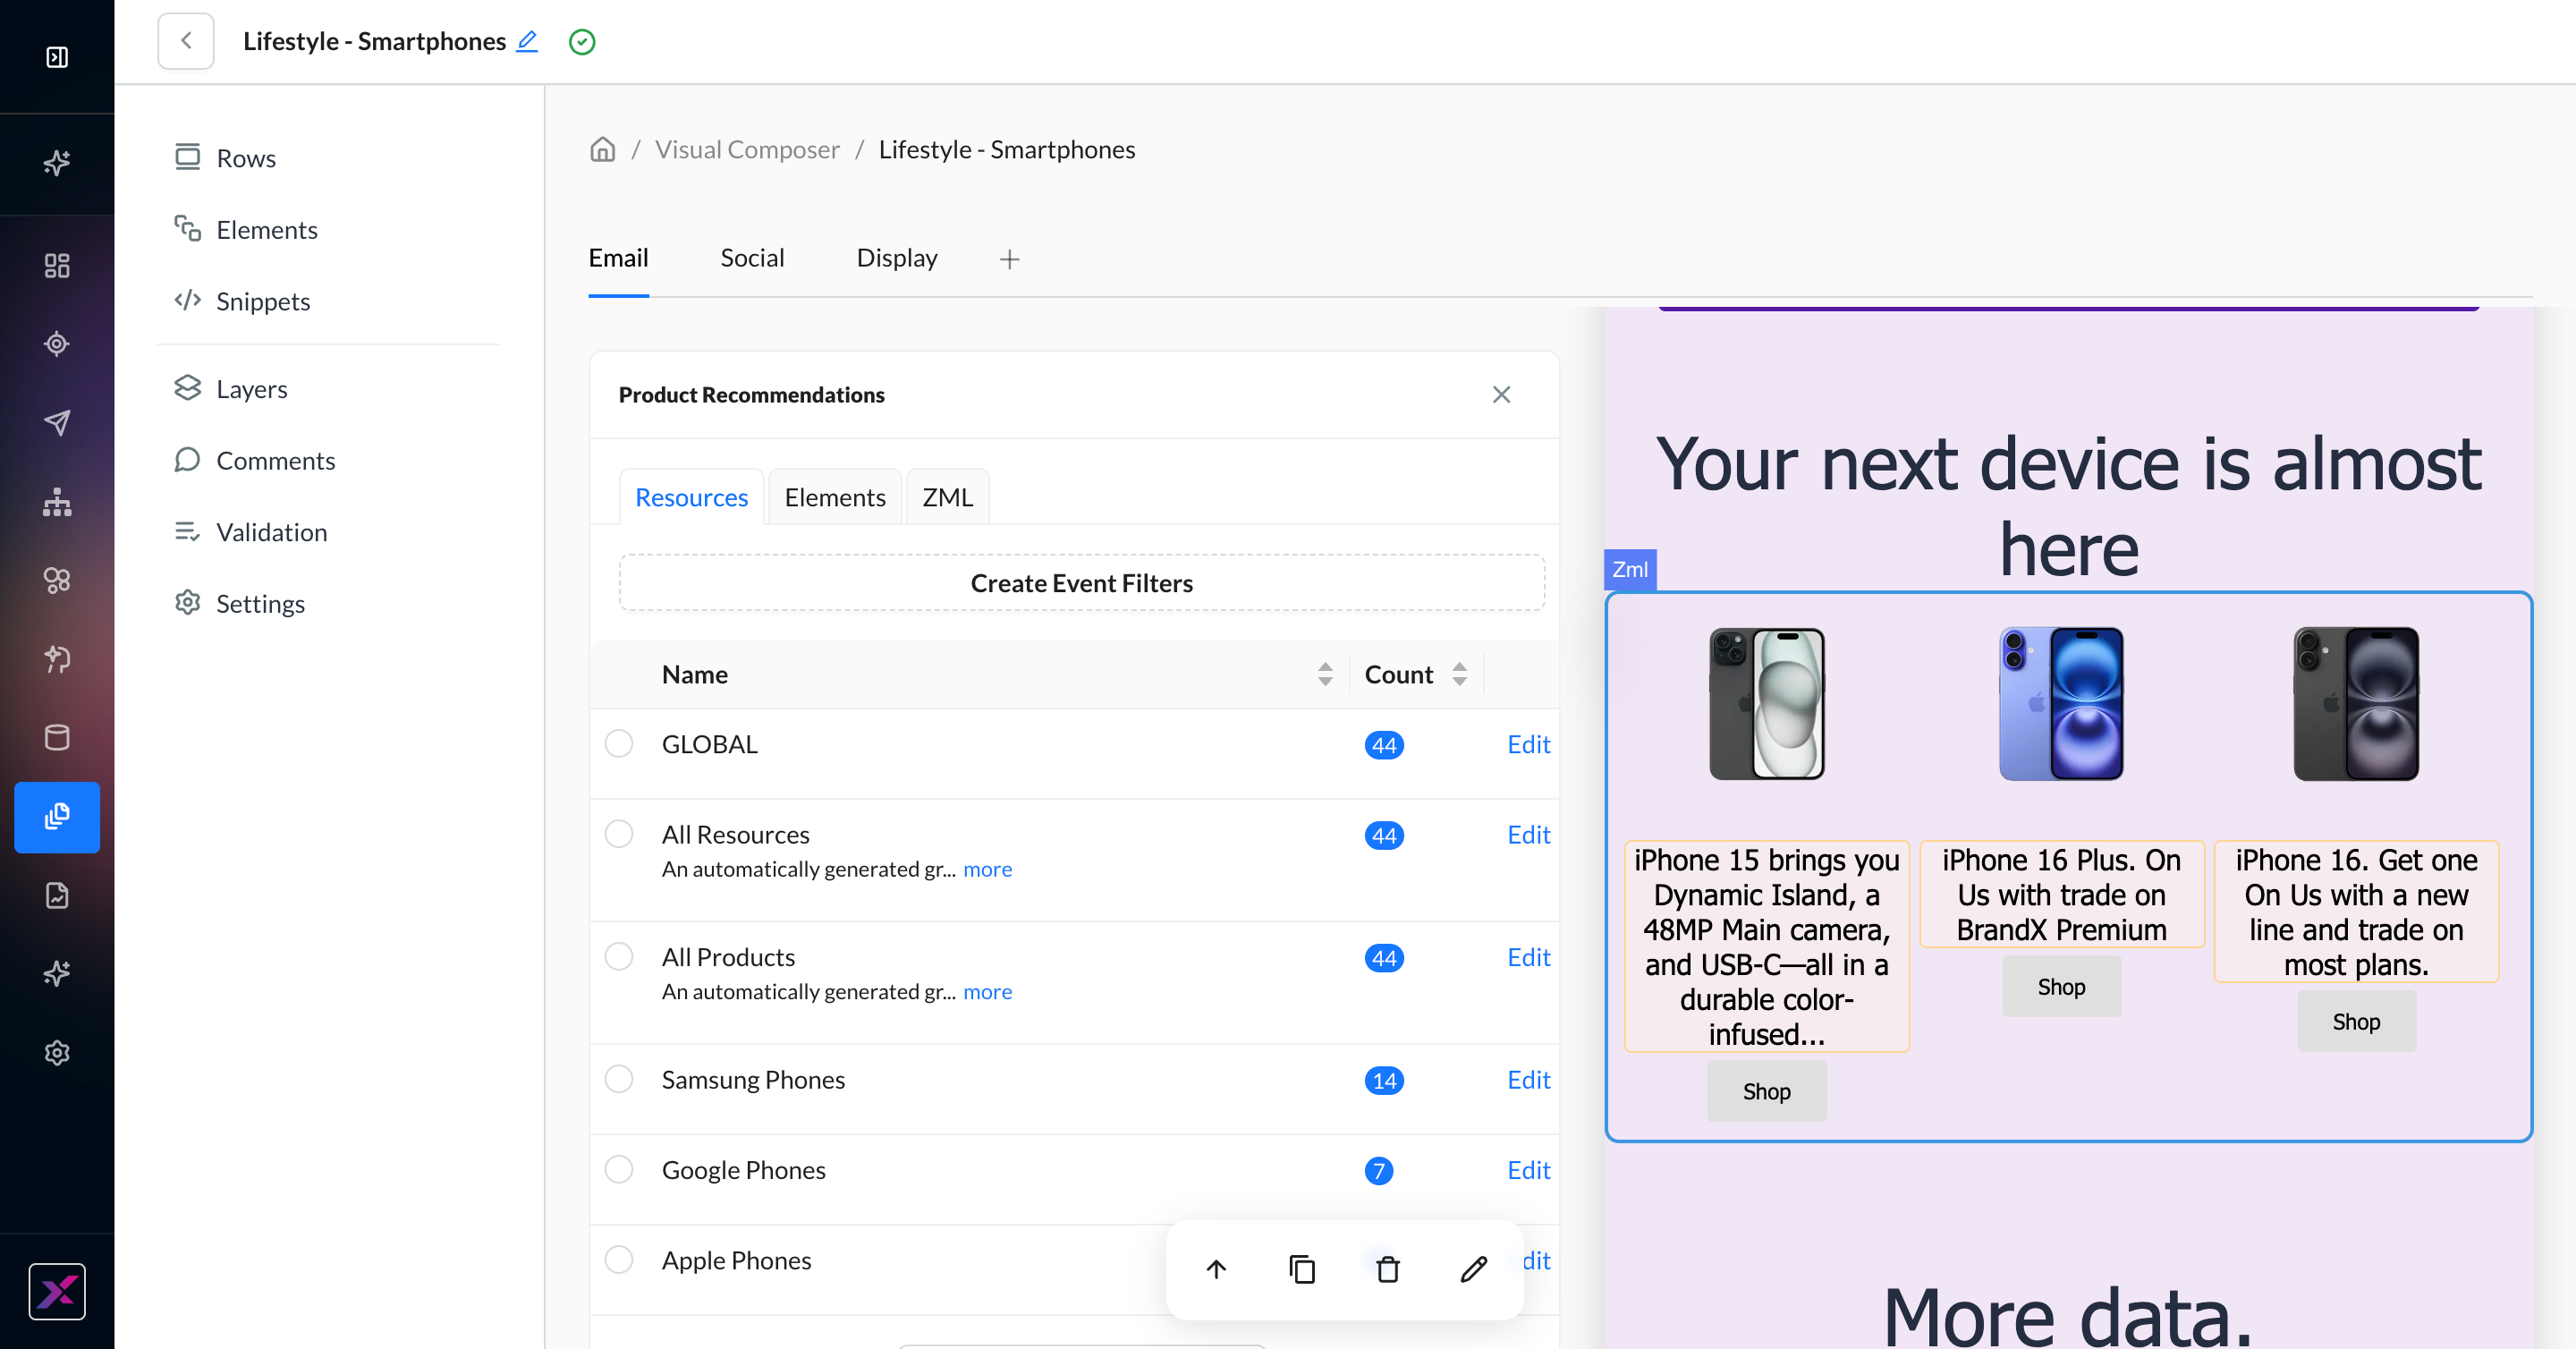
Task: Click the green status check icon
Action: pos(582,42)
